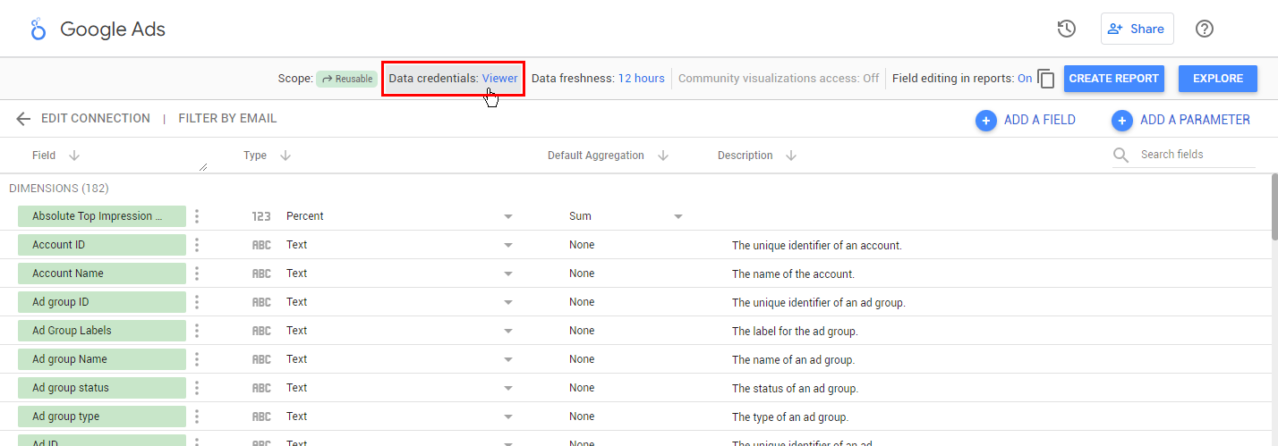The width and height of the screenshot is (1278, 446).
Task: Open the help question mark icon
Action: 1205,29
